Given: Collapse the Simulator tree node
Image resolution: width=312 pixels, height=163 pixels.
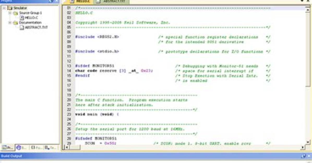Looking at the screenshot, I should [4, 8].
